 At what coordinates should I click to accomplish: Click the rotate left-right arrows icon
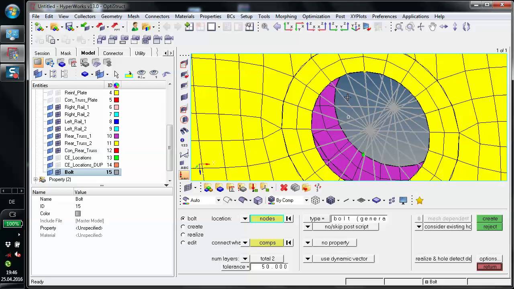444,27
